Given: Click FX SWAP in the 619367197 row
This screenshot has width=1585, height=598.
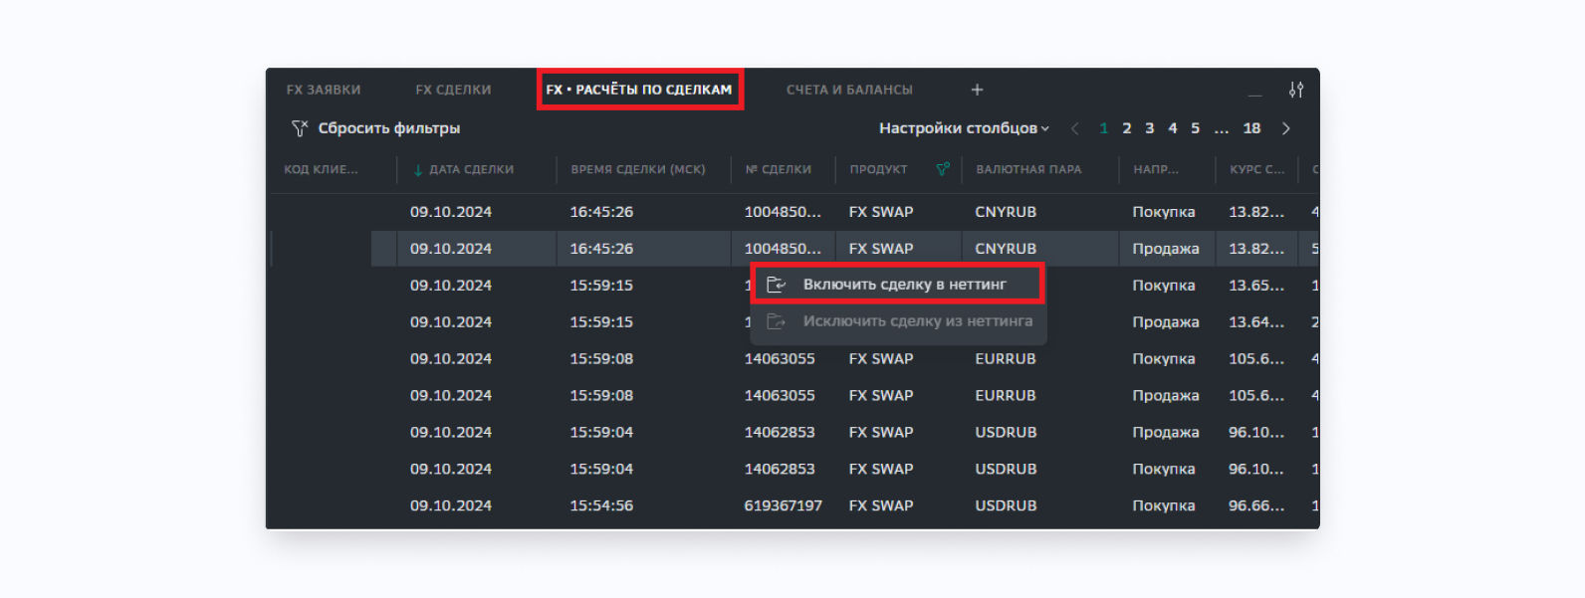Looking at the screenshot, I should point(881,505).
